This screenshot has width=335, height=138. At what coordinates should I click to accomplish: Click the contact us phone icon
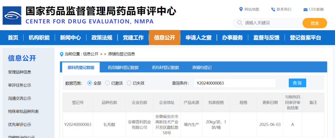(273, 9)
